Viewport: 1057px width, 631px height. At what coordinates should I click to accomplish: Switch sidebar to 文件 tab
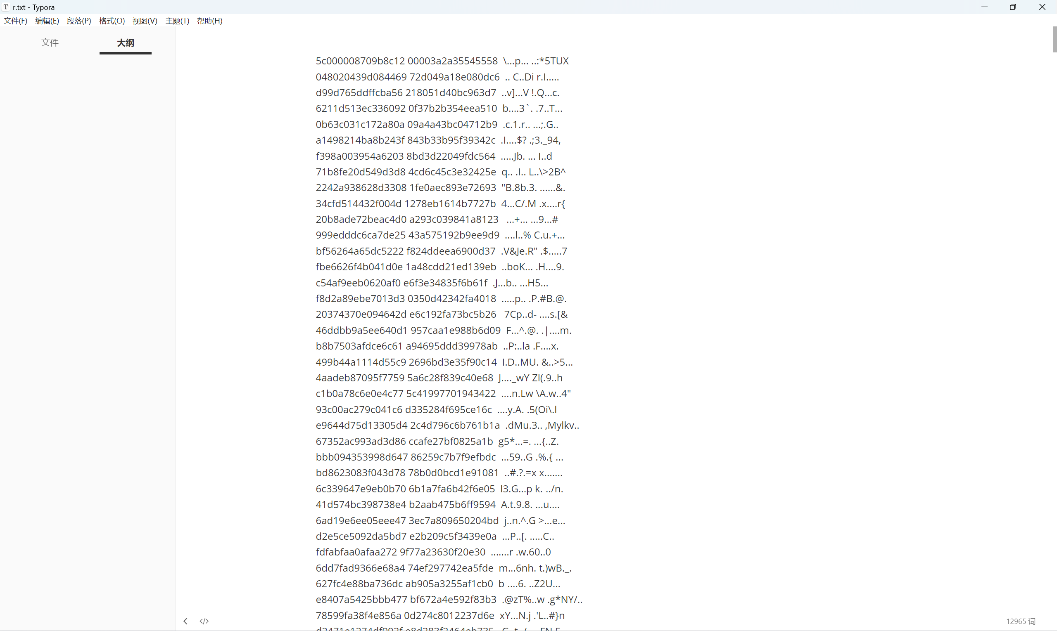50,43
